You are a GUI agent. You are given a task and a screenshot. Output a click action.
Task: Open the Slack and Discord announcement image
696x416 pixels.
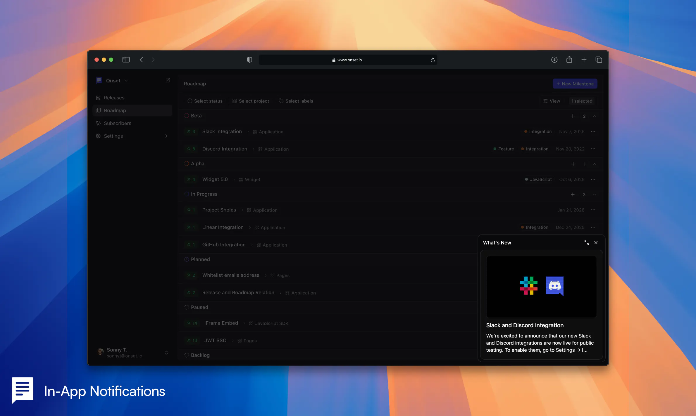541,287
